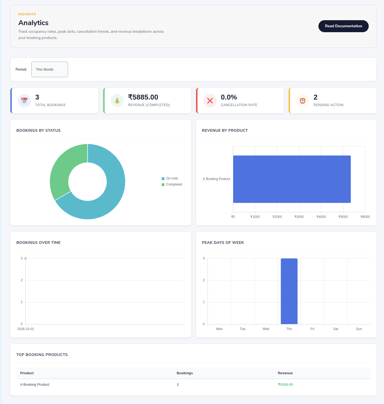Viewport: 384px width, 404px height.
Task: Click the alarm clock pending action icon
Action: point(303,101)
